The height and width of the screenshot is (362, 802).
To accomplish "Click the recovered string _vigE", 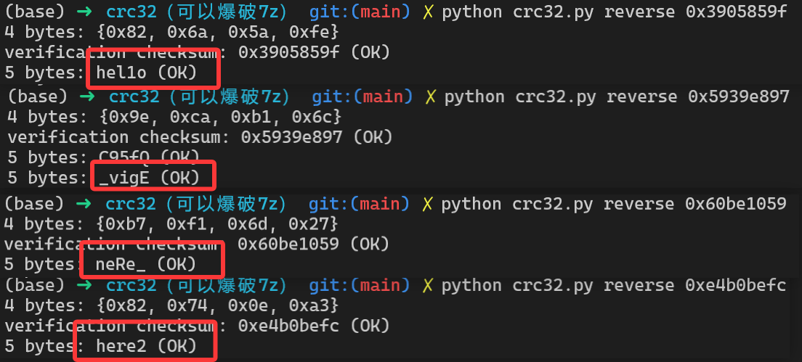I will click(123, 178).
